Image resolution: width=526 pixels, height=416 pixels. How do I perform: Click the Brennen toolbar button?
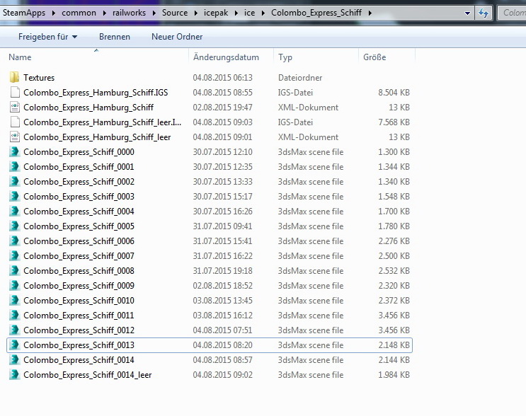[x=114, y=37]
